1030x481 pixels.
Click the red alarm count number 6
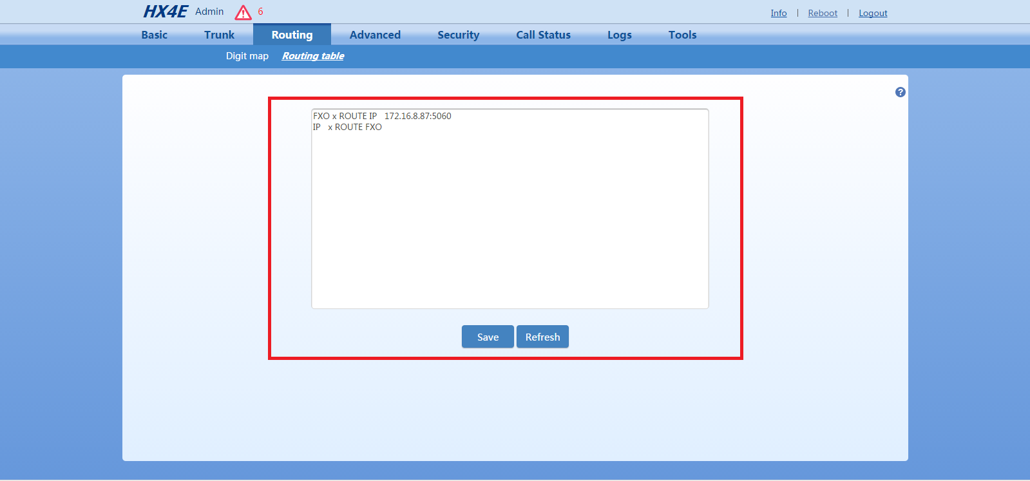coord(260,12)
